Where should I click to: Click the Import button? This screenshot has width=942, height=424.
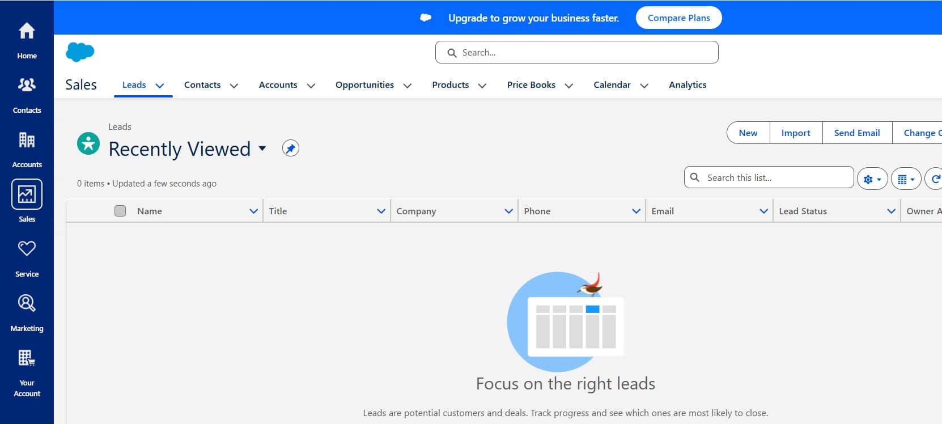(796, 133)
